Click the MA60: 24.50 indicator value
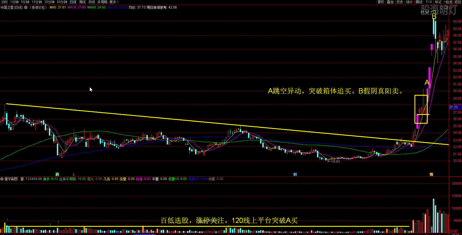Viewport: 462px width, 235px height. click(x=96, y=7)
